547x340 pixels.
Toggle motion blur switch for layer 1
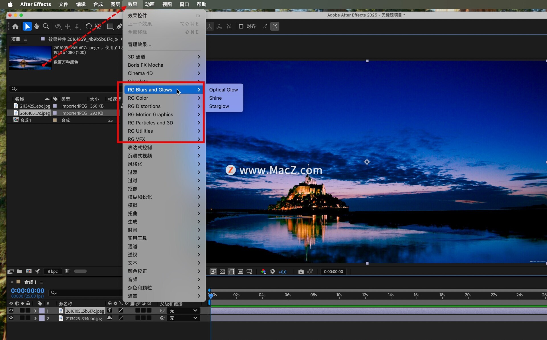pyautogui.click(x=138, y=310)
